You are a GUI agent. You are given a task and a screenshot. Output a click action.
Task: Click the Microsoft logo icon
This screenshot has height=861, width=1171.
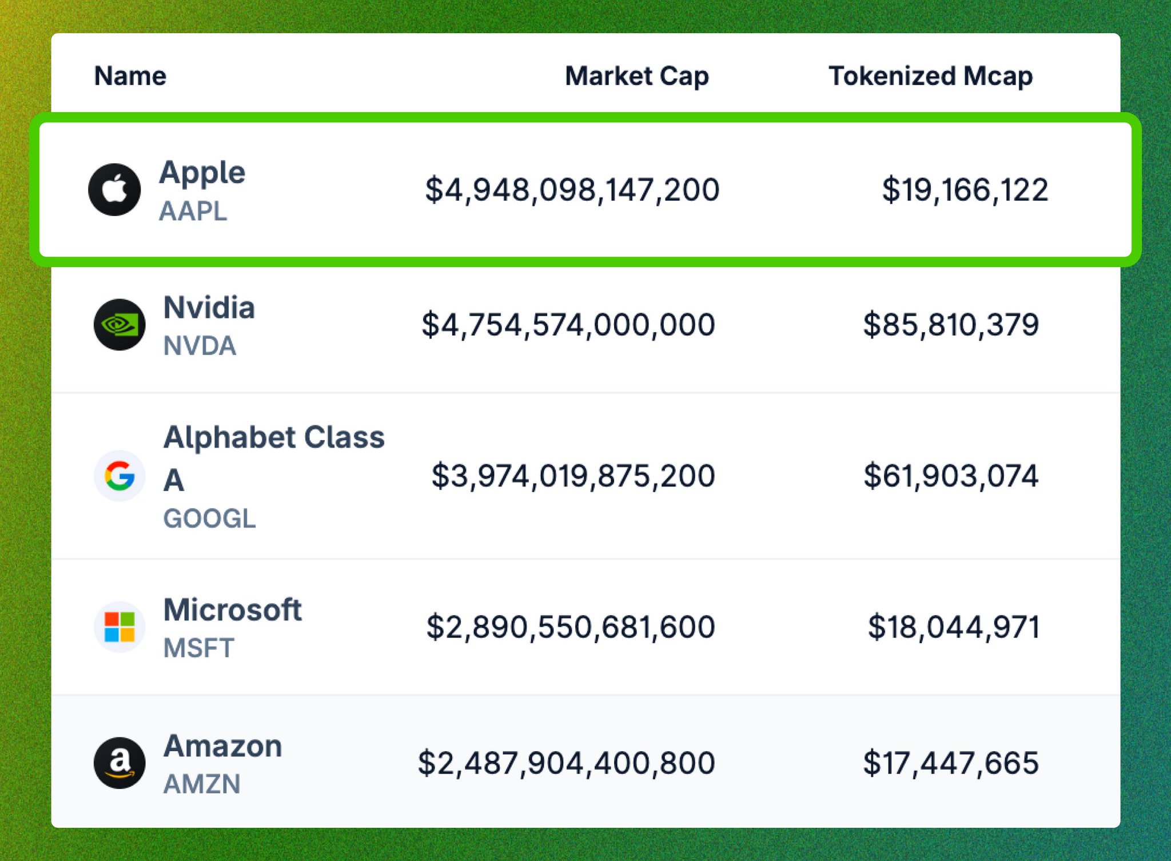[x=120, y=627]
